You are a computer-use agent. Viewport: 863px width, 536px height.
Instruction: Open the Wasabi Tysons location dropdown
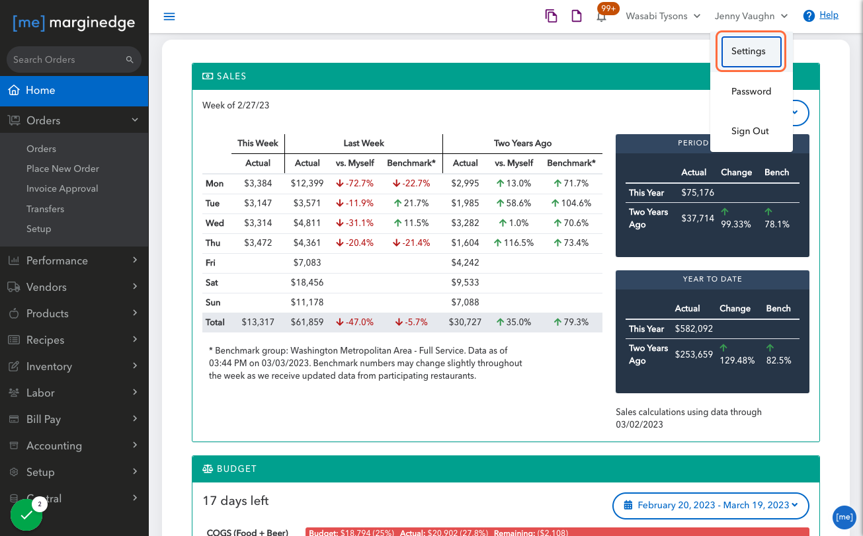coord(663,16)
